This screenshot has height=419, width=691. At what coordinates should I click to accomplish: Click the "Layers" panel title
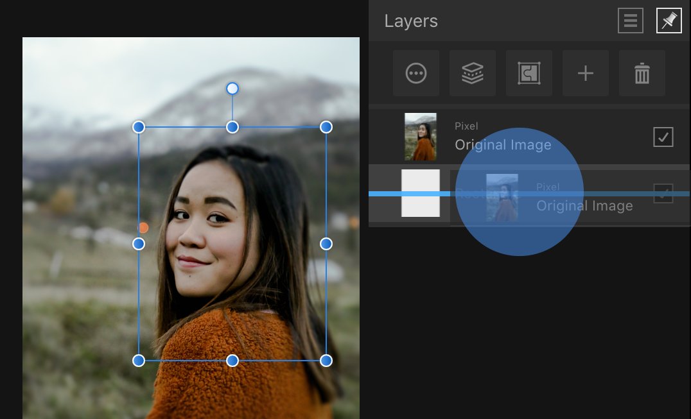(411, 21)
